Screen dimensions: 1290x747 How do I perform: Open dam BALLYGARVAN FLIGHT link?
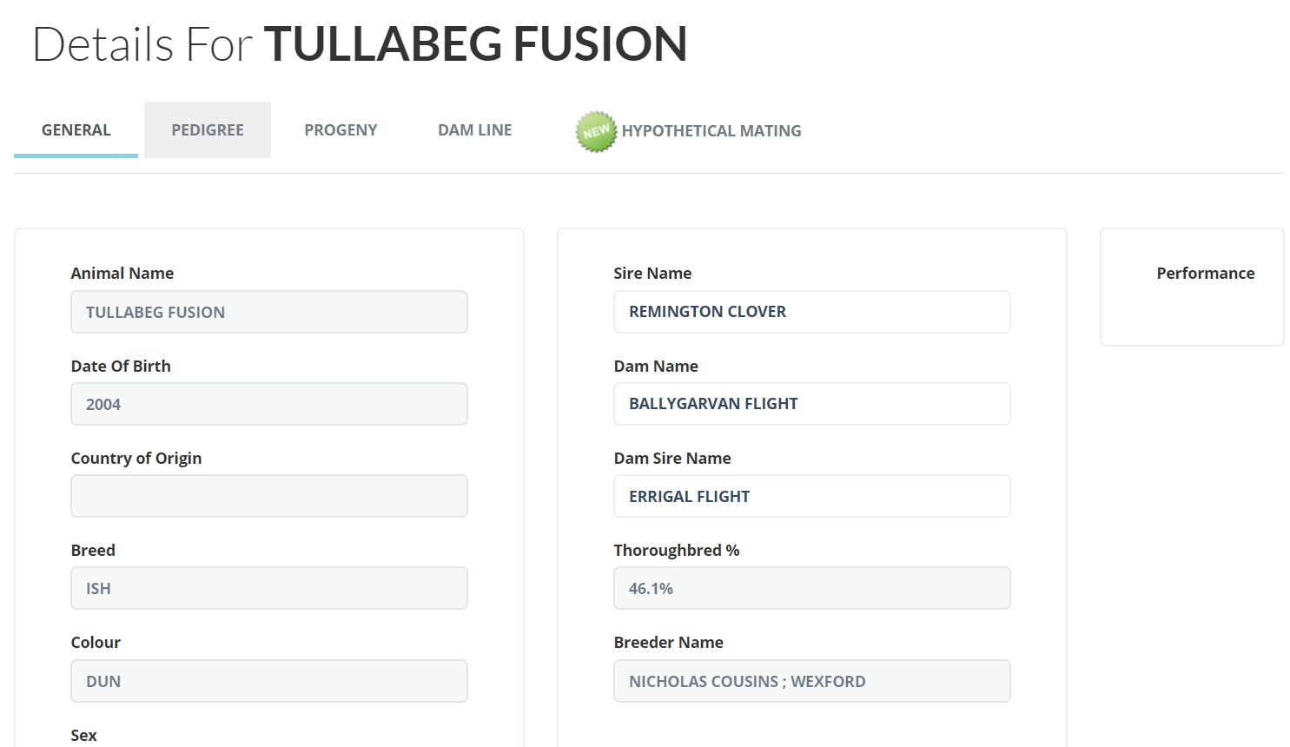point(713,404)
